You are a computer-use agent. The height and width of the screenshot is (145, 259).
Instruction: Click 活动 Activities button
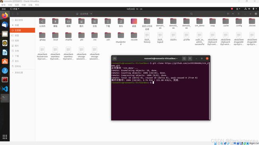[x=4, y=9]
